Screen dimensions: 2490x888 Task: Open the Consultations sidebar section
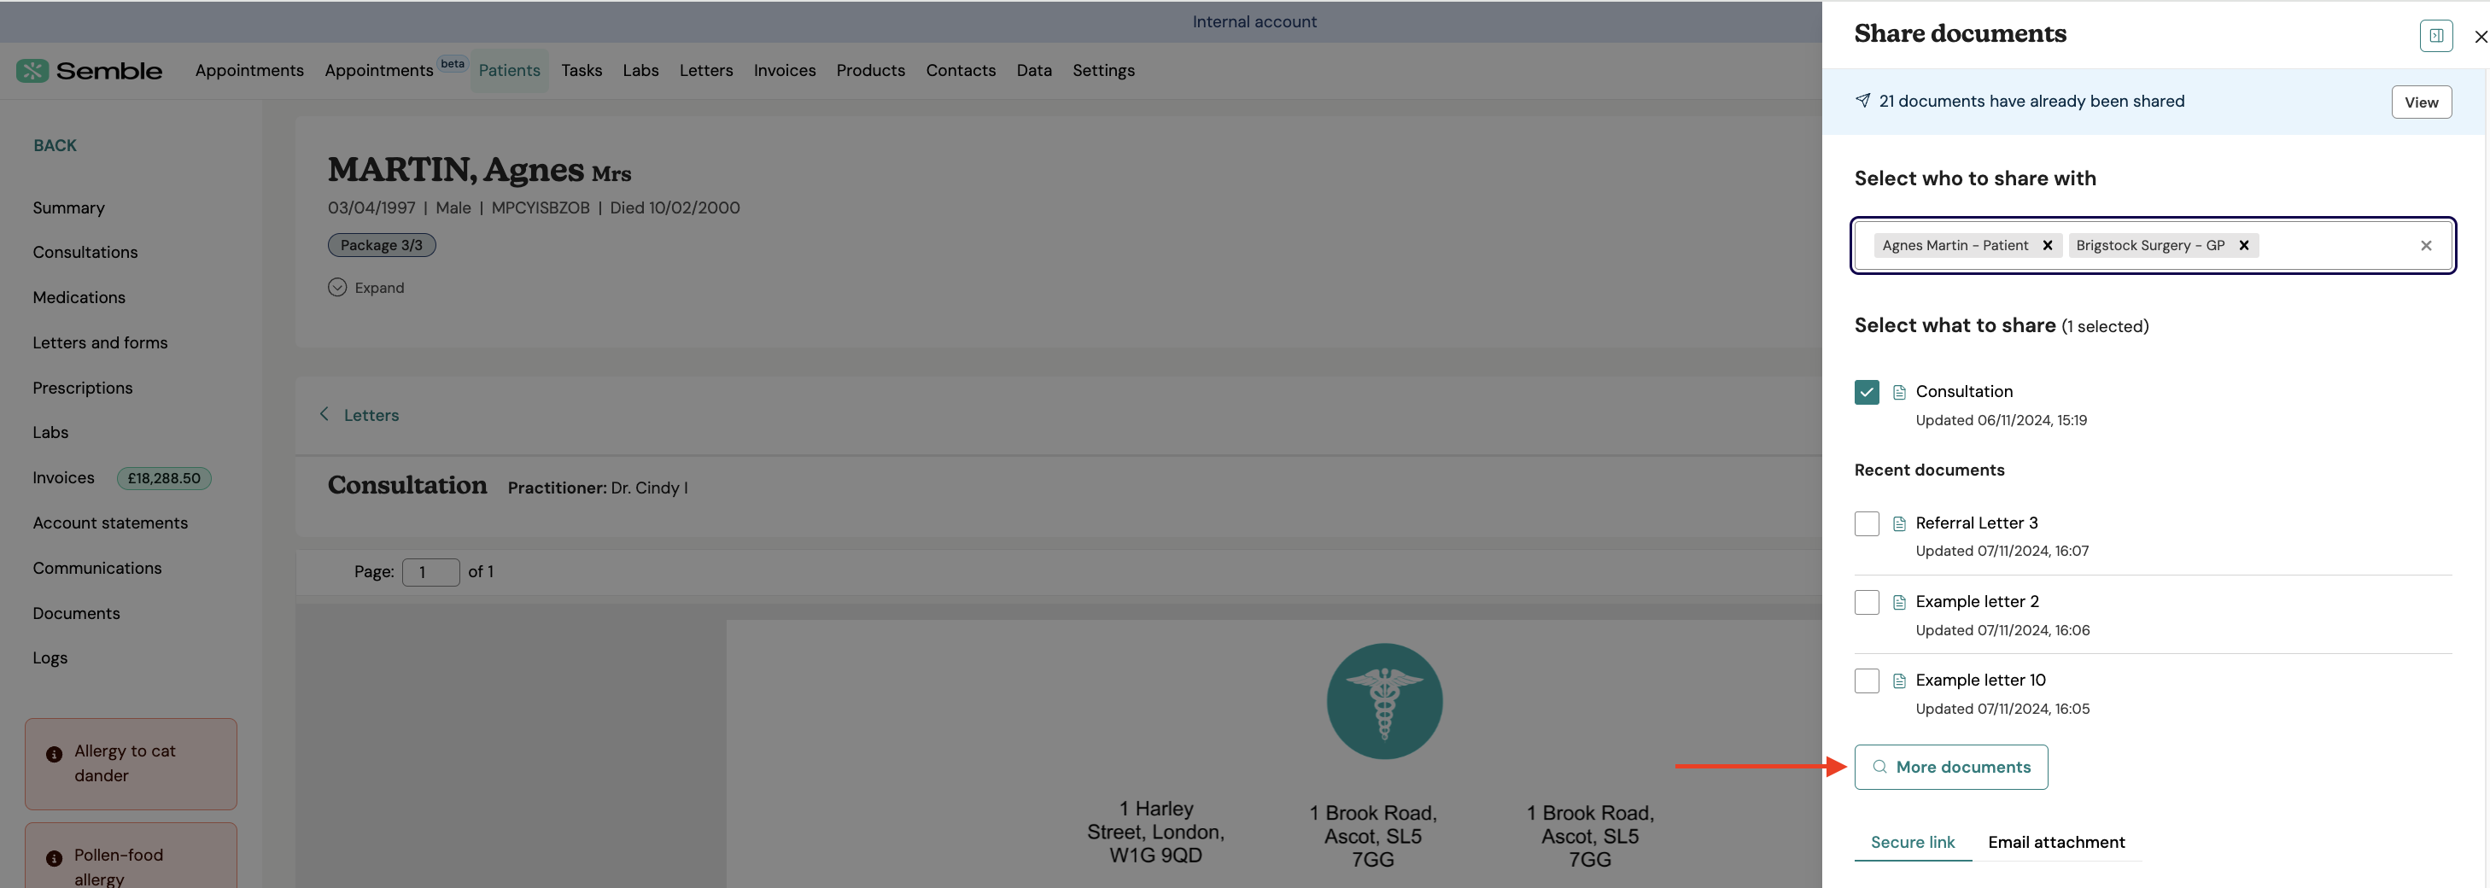tap(85, 252)
